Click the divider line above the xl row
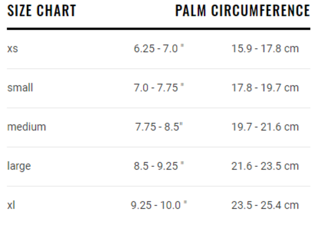 (x=158, y=186)
